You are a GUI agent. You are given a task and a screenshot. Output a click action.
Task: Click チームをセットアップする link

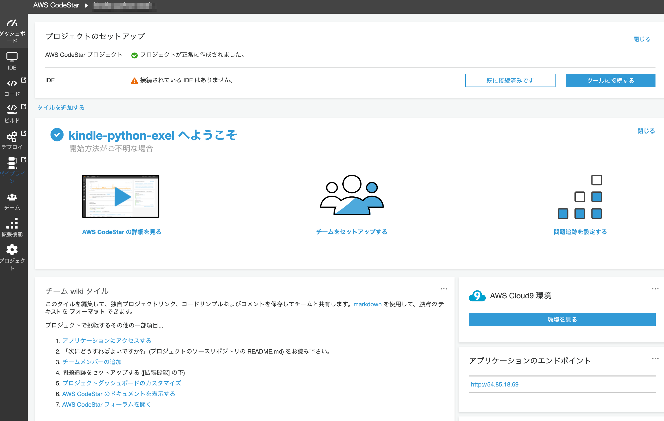pos(352,232)
